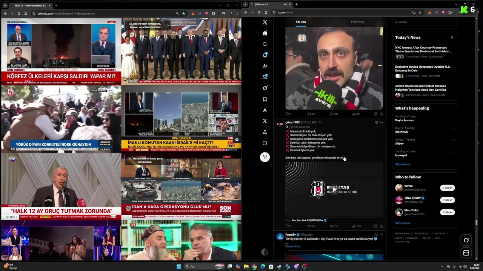Open options for İspanyol trend
Screen dimensions: 483x271
click(x=453, y=152)
